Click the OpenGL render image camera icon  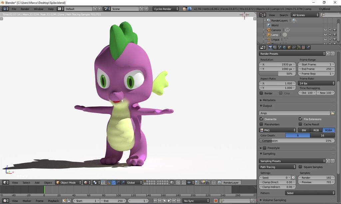[202, 182]
